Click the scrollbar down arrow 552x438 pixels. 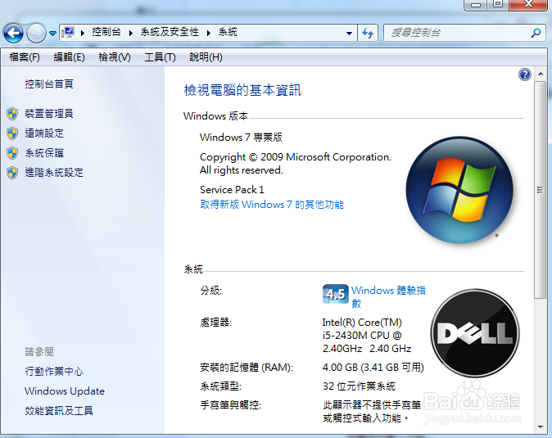(541, 427)
